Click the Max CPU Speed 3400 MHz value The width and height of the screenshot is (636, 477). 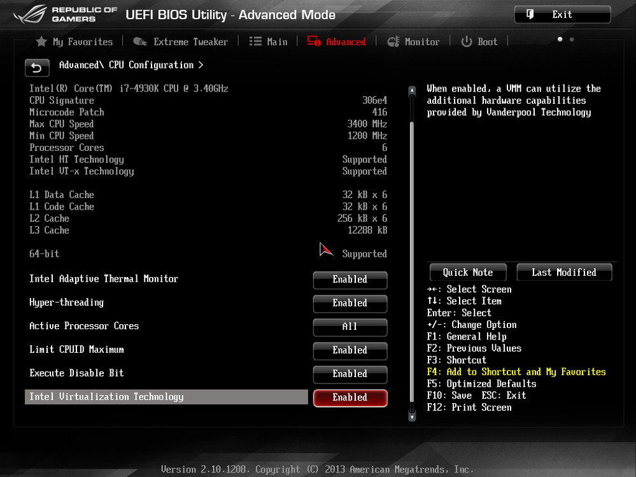click(x=367, y=124)
